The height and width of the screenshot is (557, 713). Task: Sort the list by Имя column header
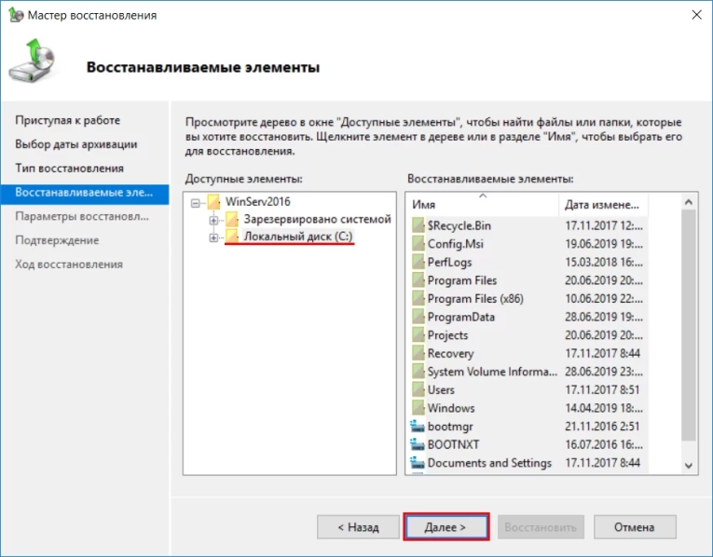tap(481, 205)
